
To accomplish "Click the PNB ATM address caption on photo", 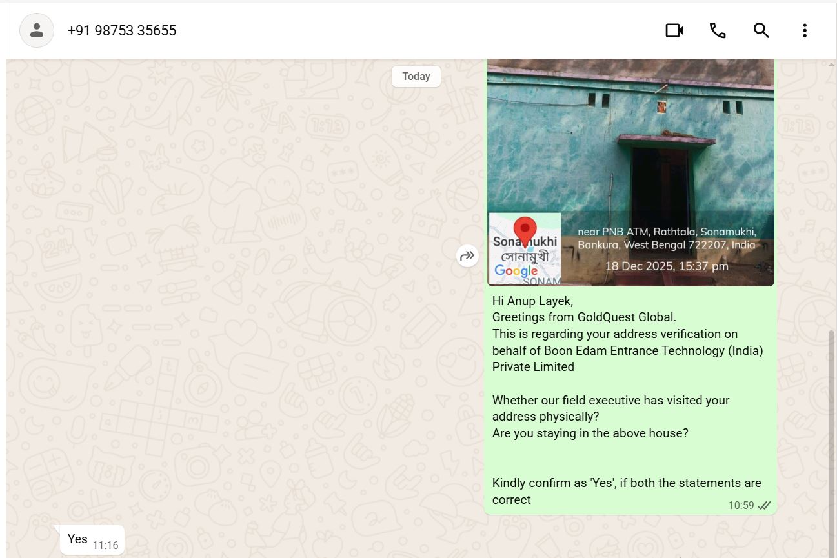I will [666, 238].
